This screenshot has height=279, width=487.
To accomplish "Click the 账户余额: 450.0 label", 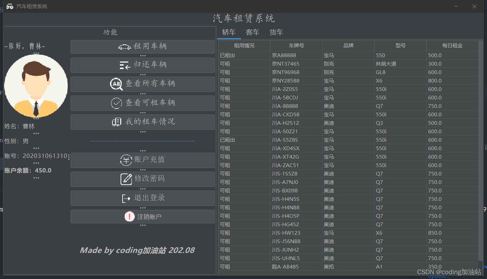I will click(x=28, y=170).
